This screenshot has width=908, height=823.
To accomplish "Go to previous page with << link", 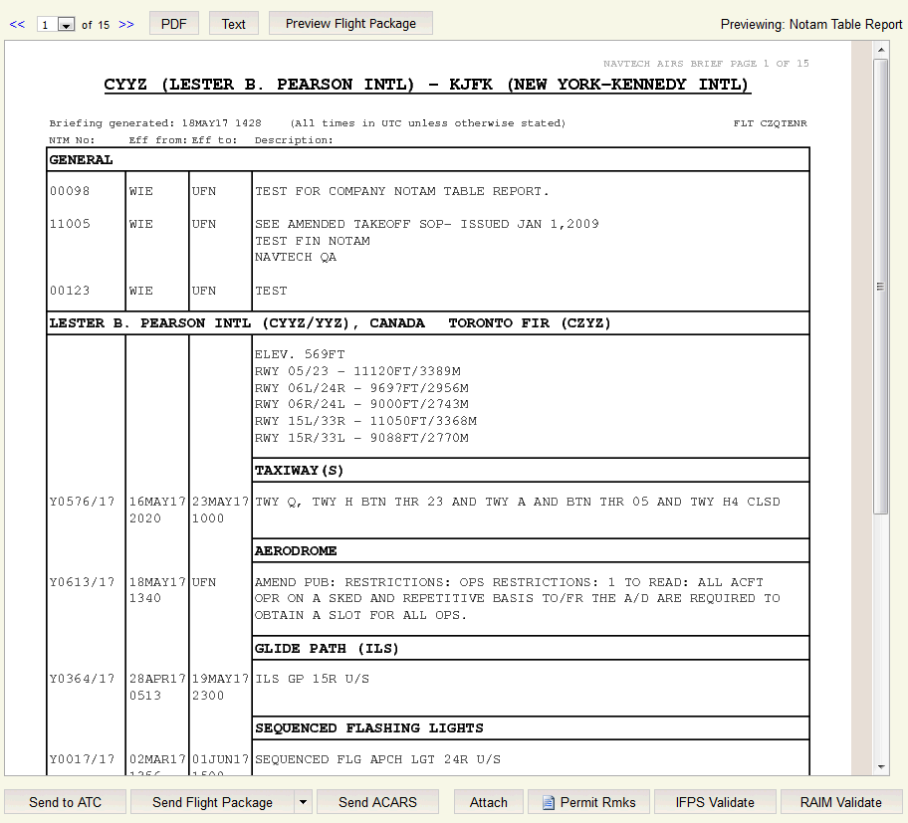I will (x=17, y=24).
